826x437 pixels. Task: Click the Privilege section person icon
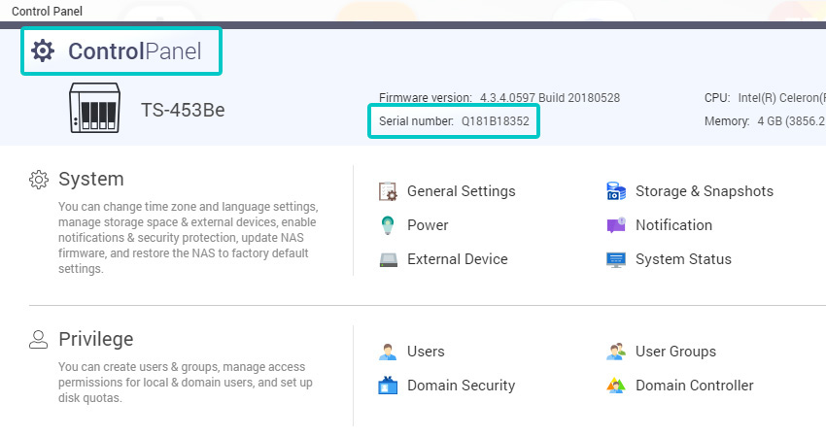39,340
